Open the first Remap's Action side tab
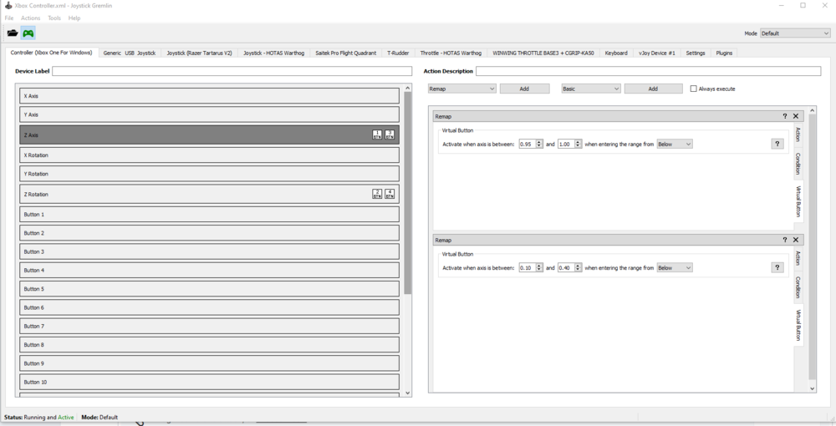 (x=798, y=134)
